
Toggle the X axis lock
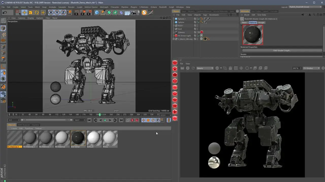tap(51, 12)
